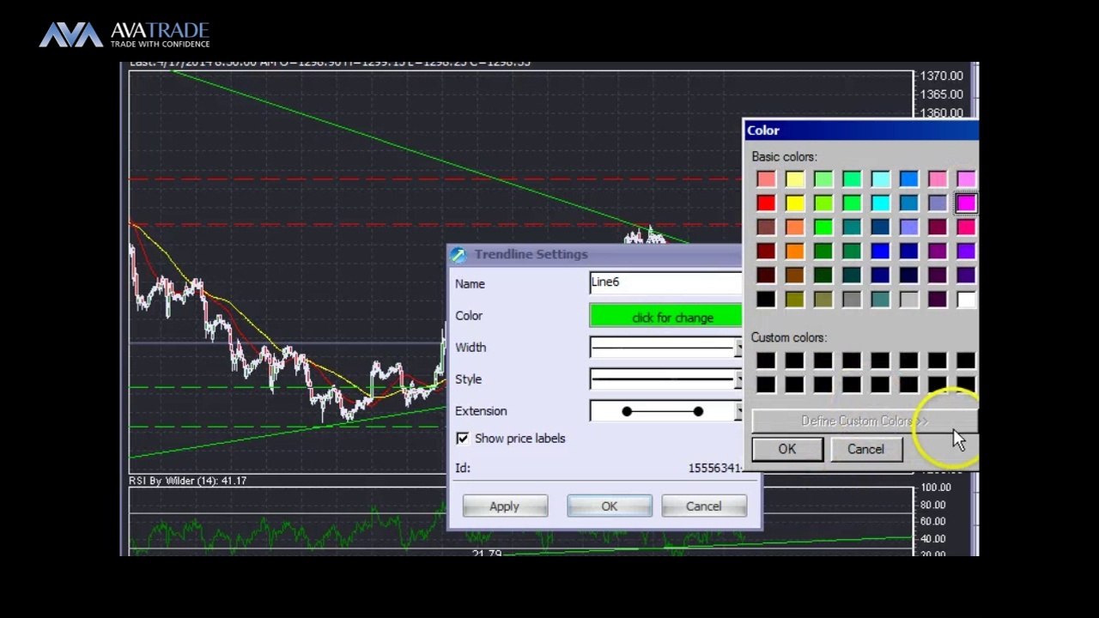Click the 'Basic colors:' label
Screen dimensions: 1099x618
(x=784, y=157)
